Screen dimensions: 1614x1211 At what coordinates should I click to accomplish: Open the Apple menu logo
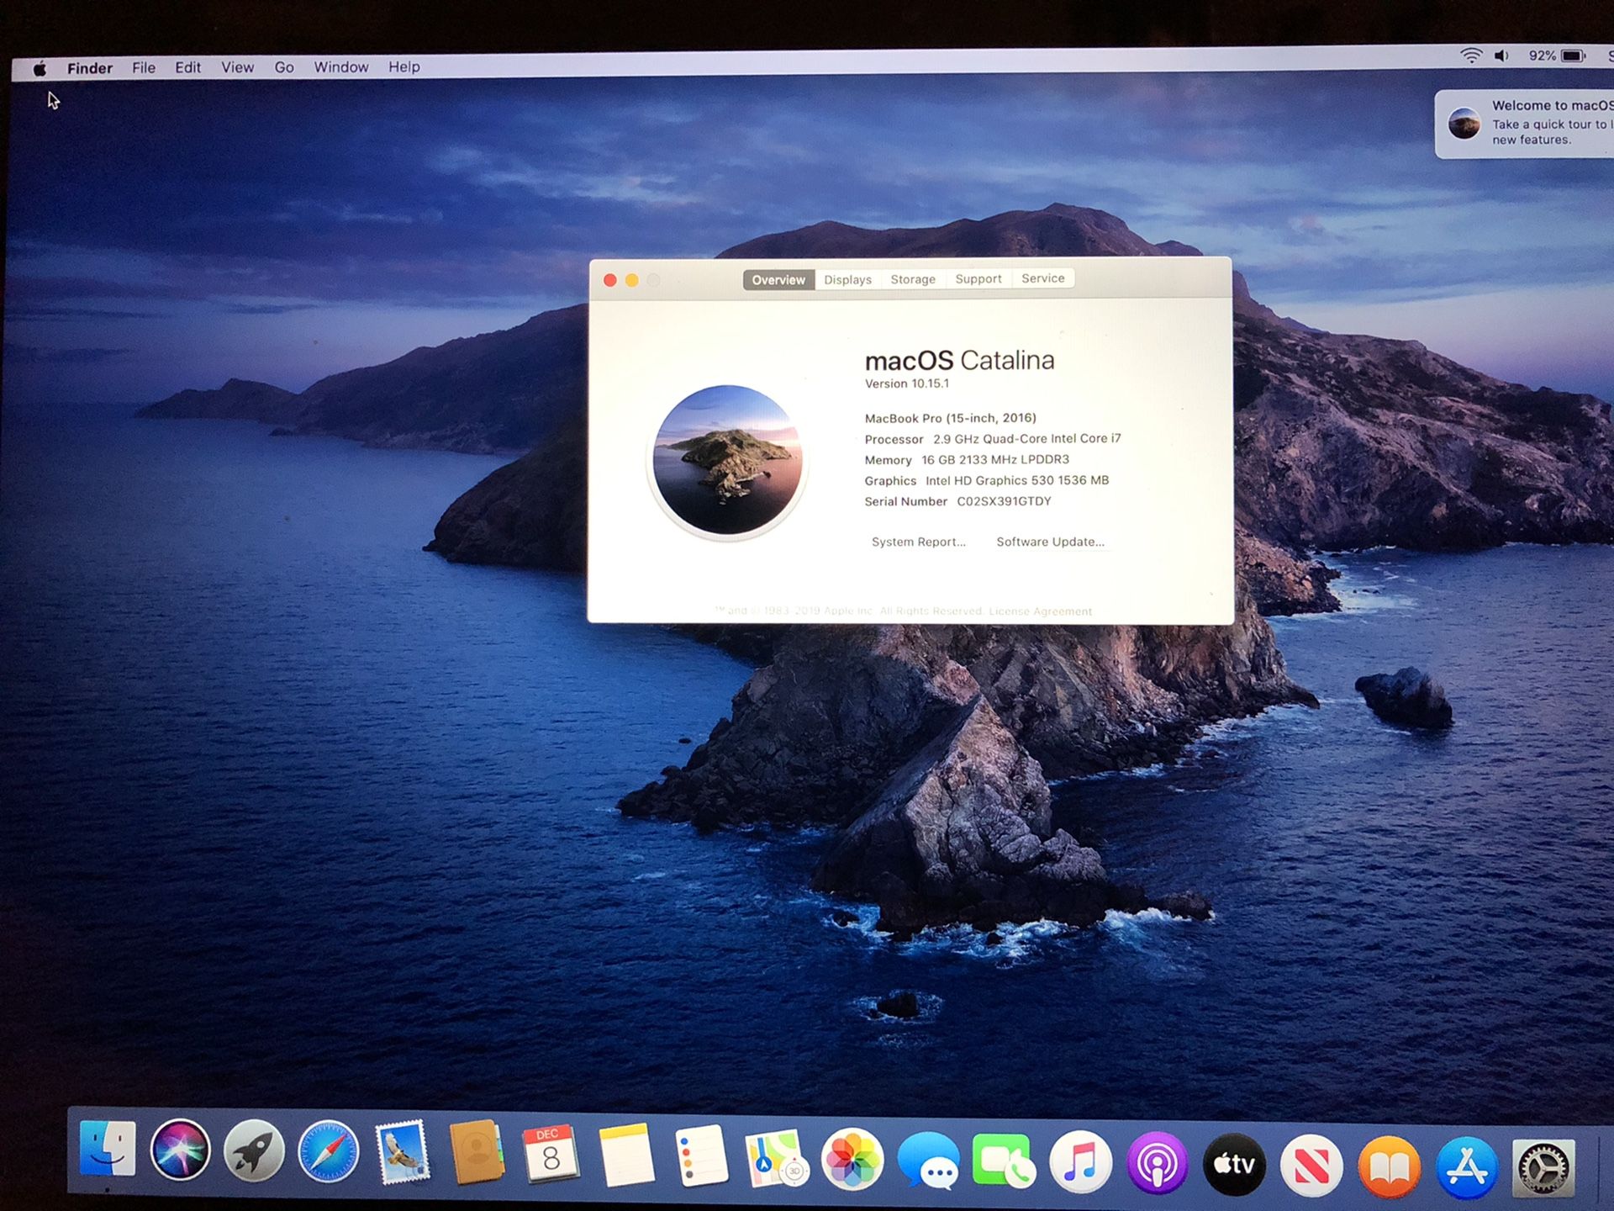click(40, 69)
